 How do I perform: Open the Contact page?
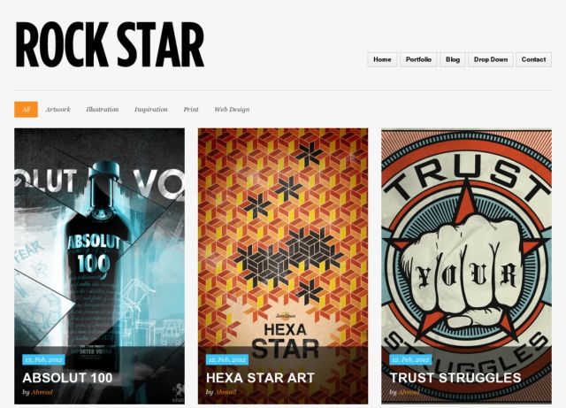coord(533,59)
